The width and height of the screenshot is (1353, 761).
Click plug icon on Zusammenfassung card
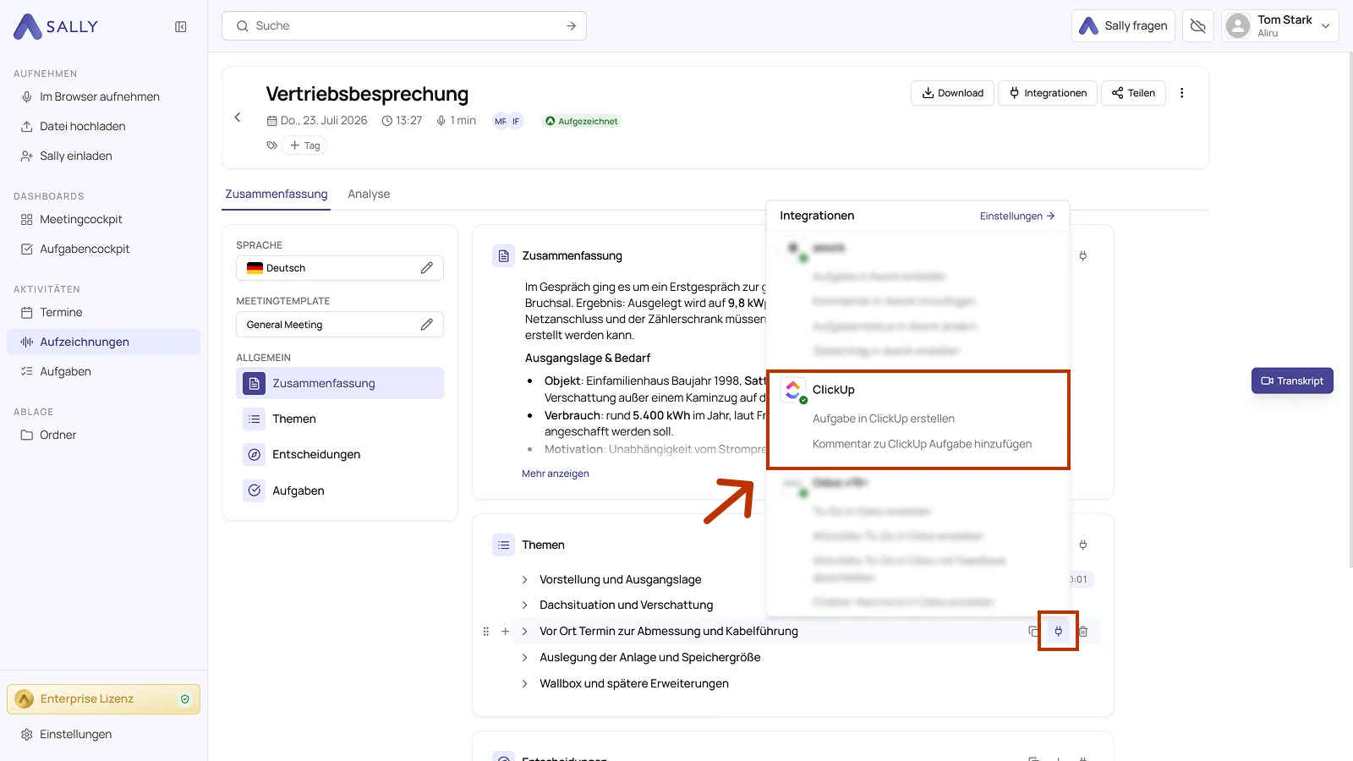click(x=1083, y=256)
